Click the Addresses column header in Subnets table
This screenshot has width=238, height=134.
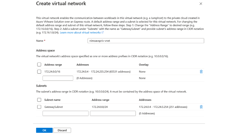[x=145, y=100]
